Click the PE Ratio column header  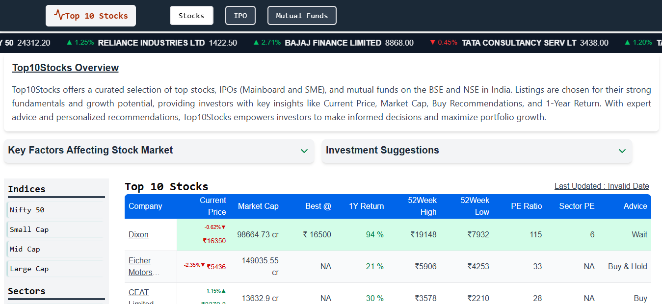(526, 206)
